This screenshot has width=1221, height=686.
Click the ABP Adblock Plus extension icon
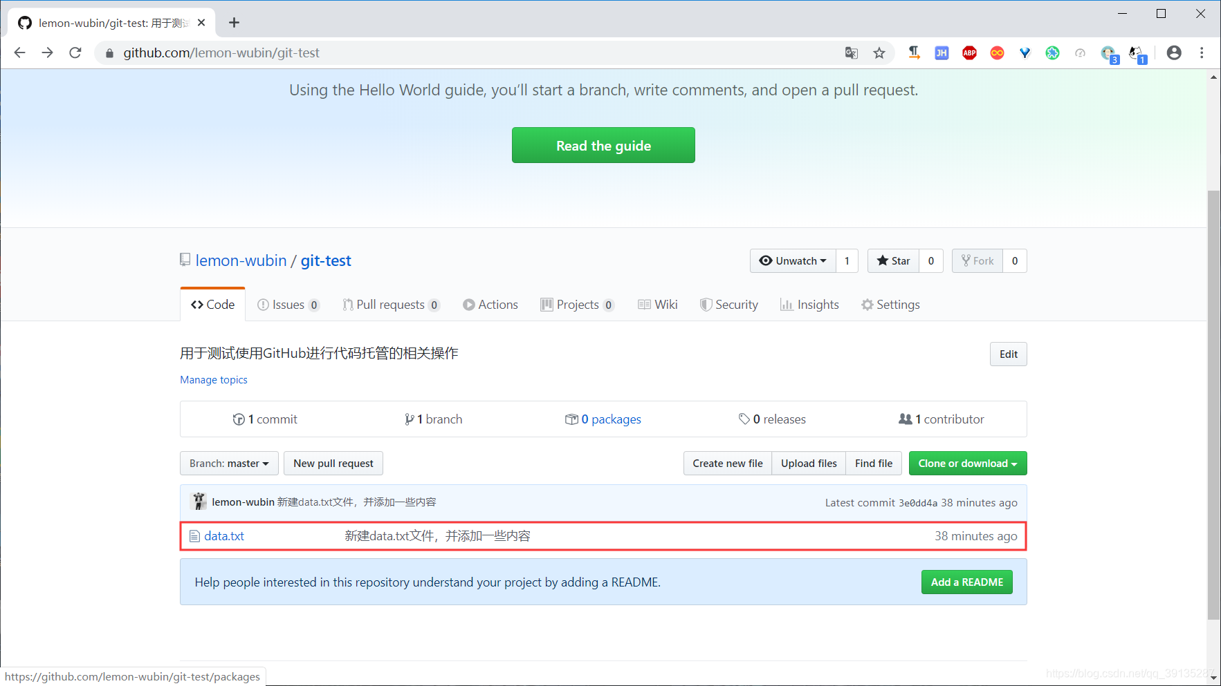[969, 53]
